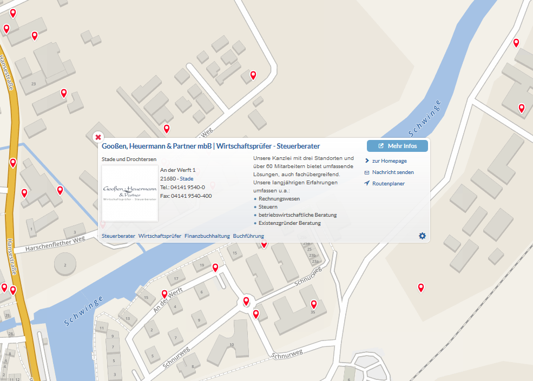The width and height of the screenshot is (533, 381).
Task: Choose the Buchführung category tag
Action: pos(248,236)
